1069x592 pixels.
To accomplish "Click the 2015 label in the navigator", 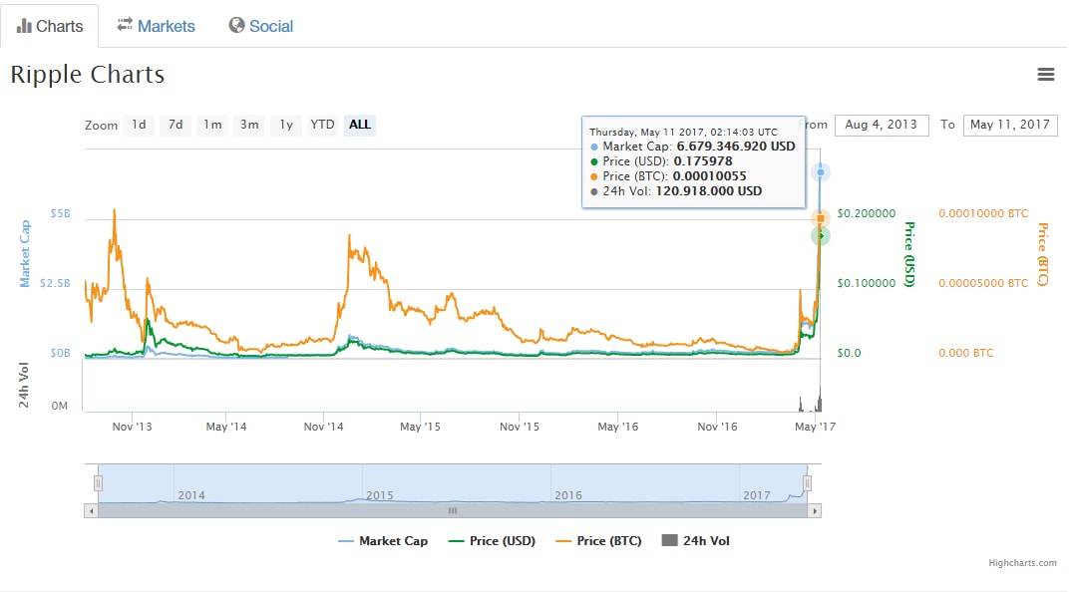I will (x=380, y=495).
